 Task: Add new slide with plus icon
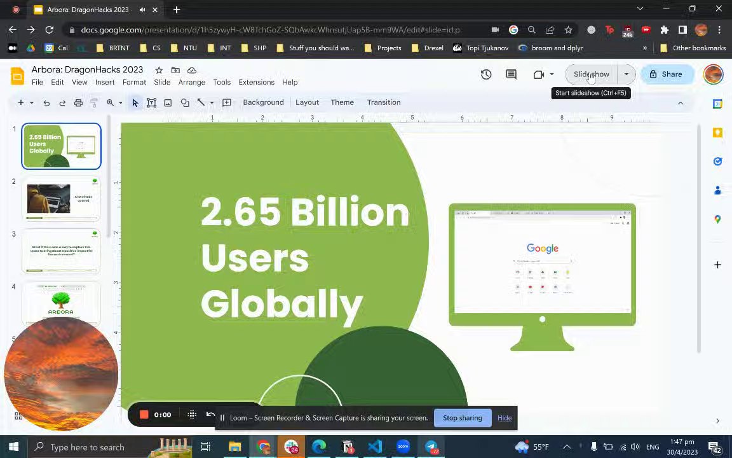pyautogui.click(x=20, y=103)
